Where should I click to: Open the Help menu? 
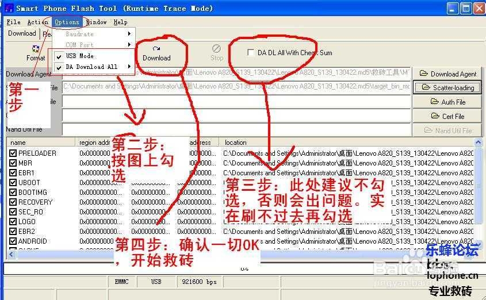[x=120, y=22]
